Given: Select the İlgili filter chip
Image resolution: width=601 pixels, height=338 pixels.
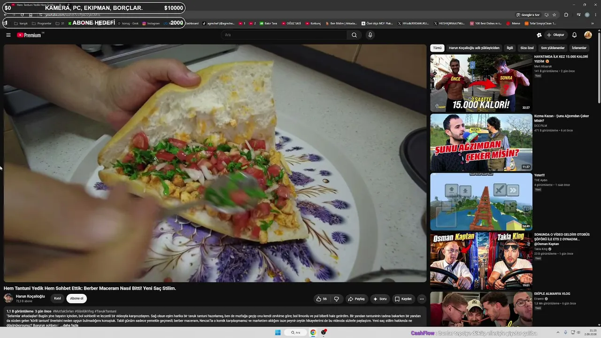Looking at the screenshot, I should pyautogui.click(x=510, y=48).
